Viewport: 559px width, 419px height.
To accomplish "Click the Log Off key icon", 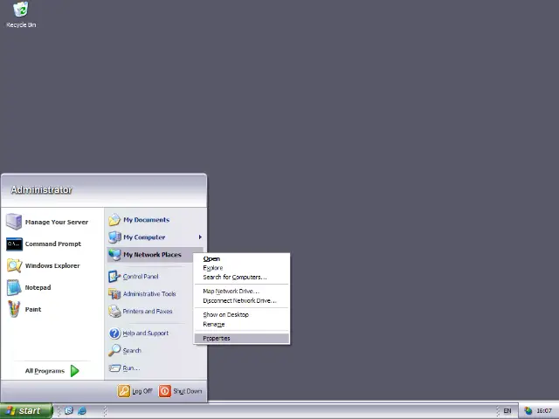I will (x=124, y=391).
